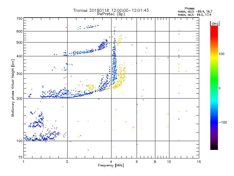This screenshot has height=176, width=234.
Task: Click the blue echo streak above 600 km
Action: pyautogui.click(x=92, y=27)
